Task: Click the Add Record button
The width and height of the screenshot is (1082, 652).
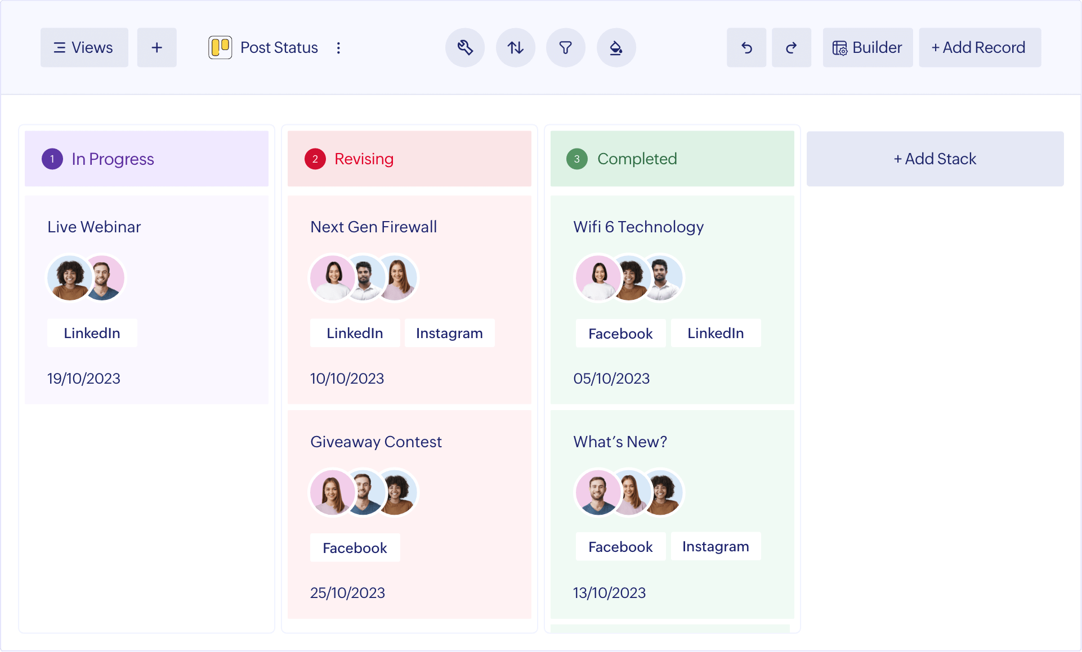Action: pyautogui.click(x=980, y=48)
